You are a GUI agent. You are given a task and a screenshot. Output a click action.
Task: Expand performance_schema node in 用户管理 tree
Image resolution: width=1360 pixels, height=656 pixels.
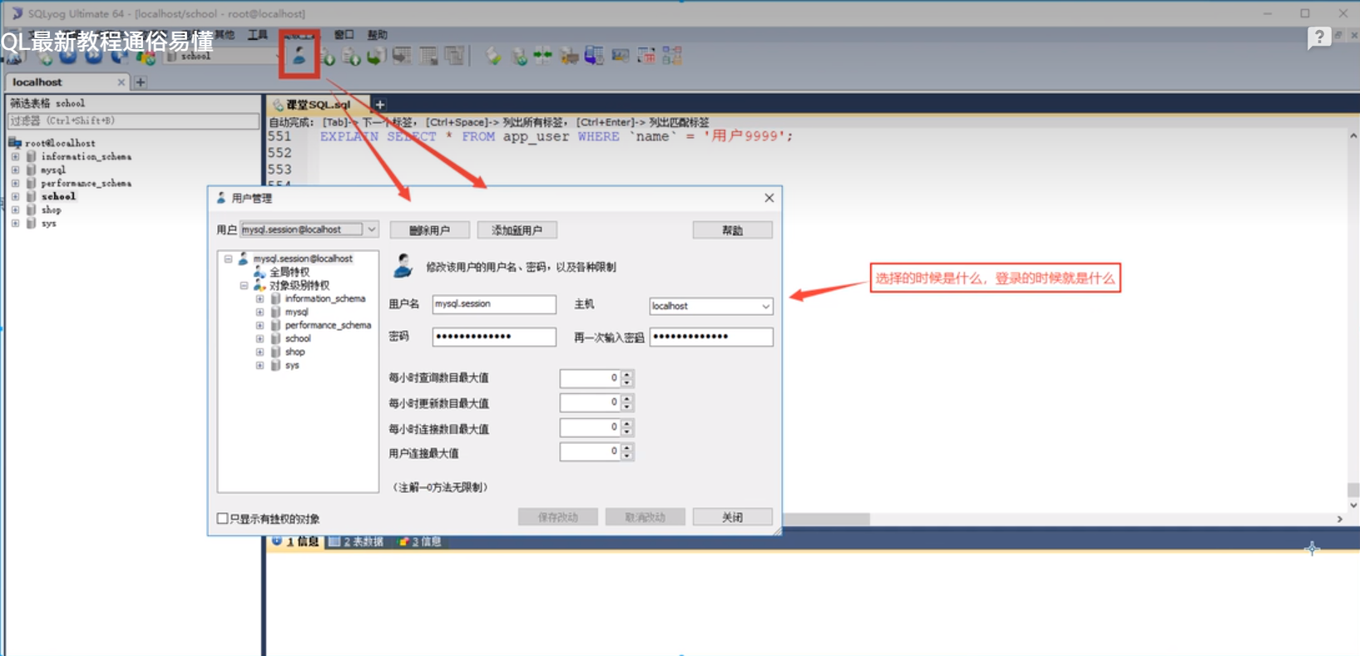coord(260,325)
